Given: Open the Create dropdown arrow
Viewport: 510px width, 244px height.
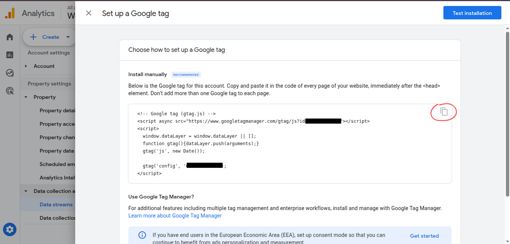Looking at the screenshot, I should tap(68, 37).
